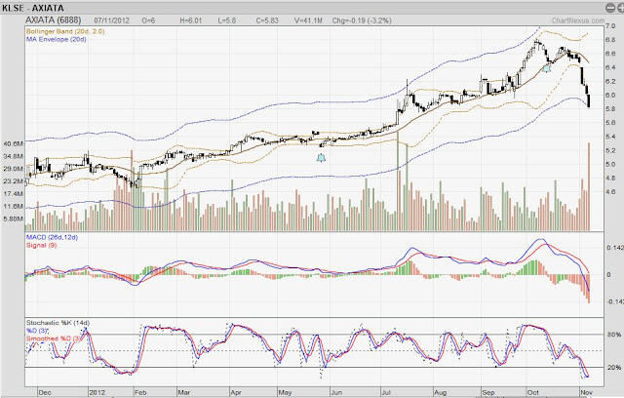The image size is (624, 398).
Task: Click the 17.4M volume axis label
Action: (13, 194)
